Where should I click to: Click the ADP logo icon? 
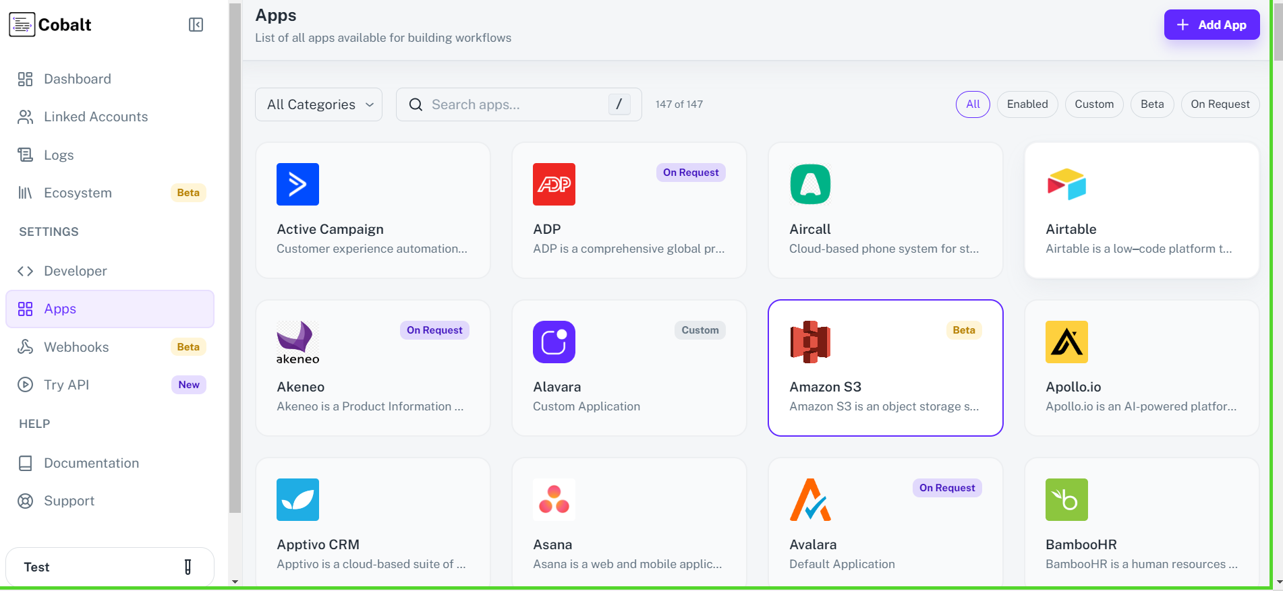pyautogui.click(x=554, y=184)
